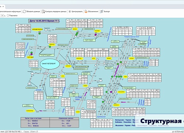The width and height of the screenshot is (184, 133).
Task: Click the Центрировать centering icon
Action: point(70,11)
